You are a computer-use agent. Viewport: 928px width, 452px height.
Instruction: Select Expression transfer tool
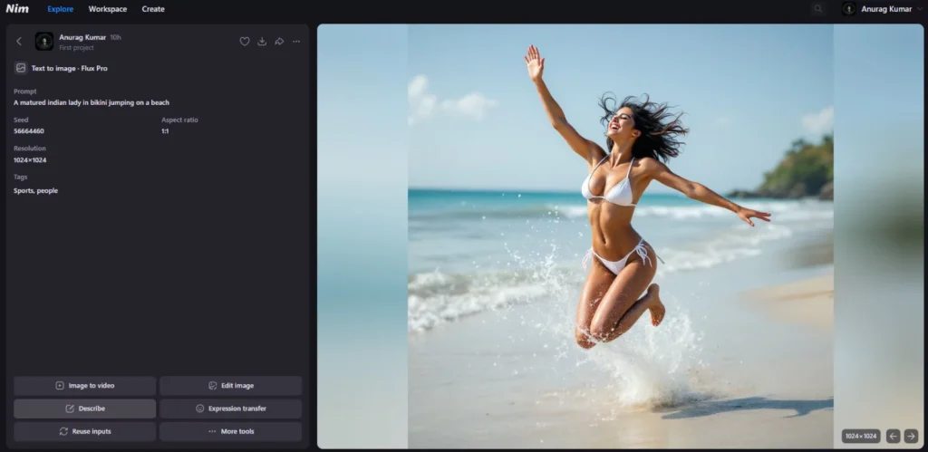point(230,409)
